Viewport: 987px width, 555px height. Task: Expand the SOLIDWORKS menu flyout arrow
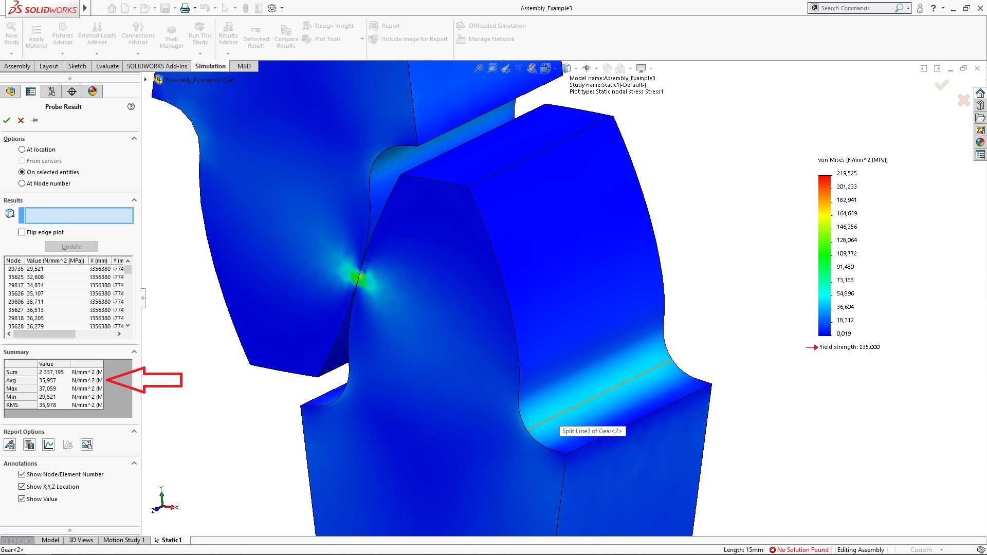click(85, 8)
